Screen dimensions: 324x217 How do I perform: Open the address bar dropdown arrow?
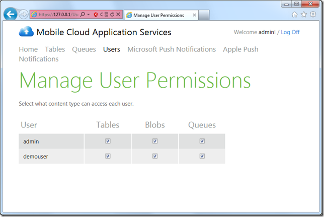[x=89, y=15]
